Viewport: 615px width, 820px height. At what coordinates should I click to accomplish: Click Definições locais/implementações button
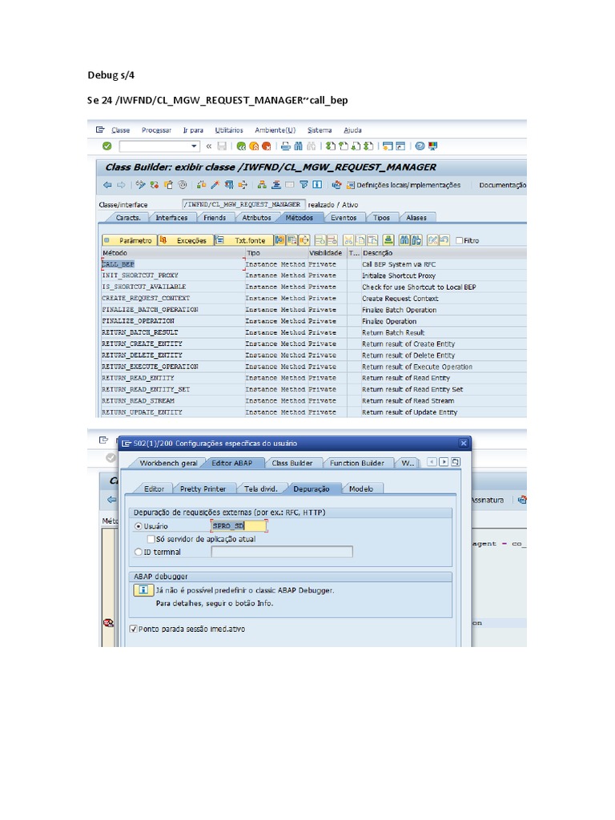point(404,185)
